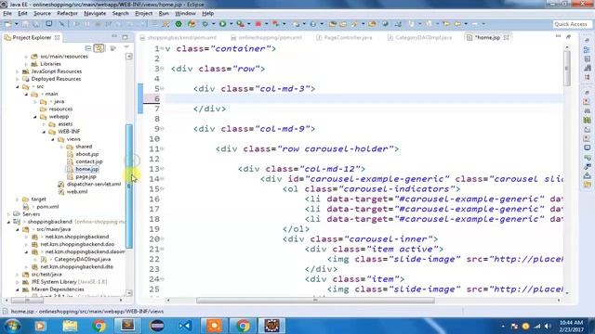The height and width of the screenshot is (334, 595).
Task: Collapse the src folder in Project Explorer
Action: pos(18,86)
